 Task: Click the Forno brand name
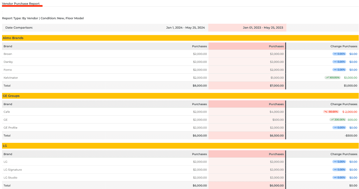tap(8, 70)
